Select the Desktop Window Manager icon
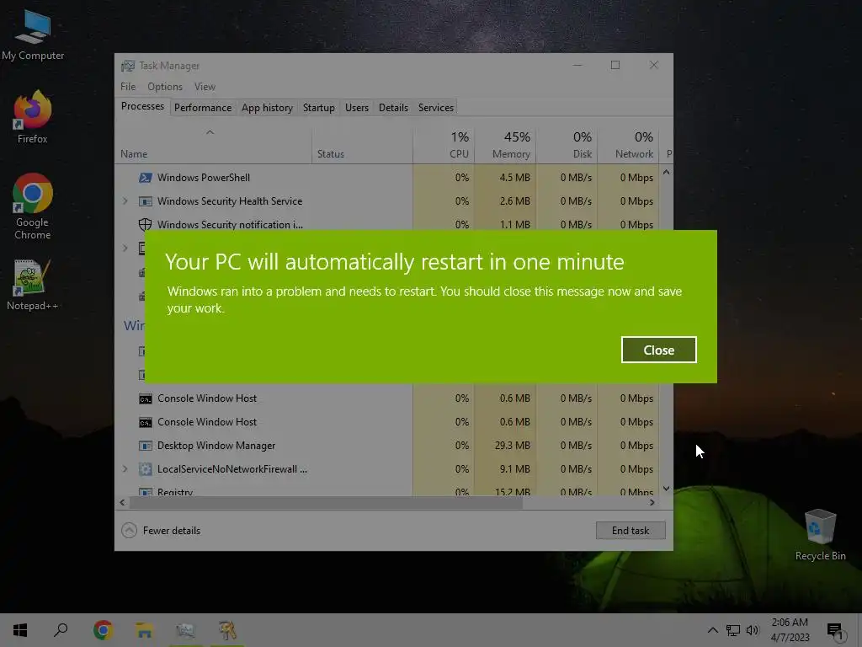The width and height of the screenshot is (862, 647). (x=145, y=446)
